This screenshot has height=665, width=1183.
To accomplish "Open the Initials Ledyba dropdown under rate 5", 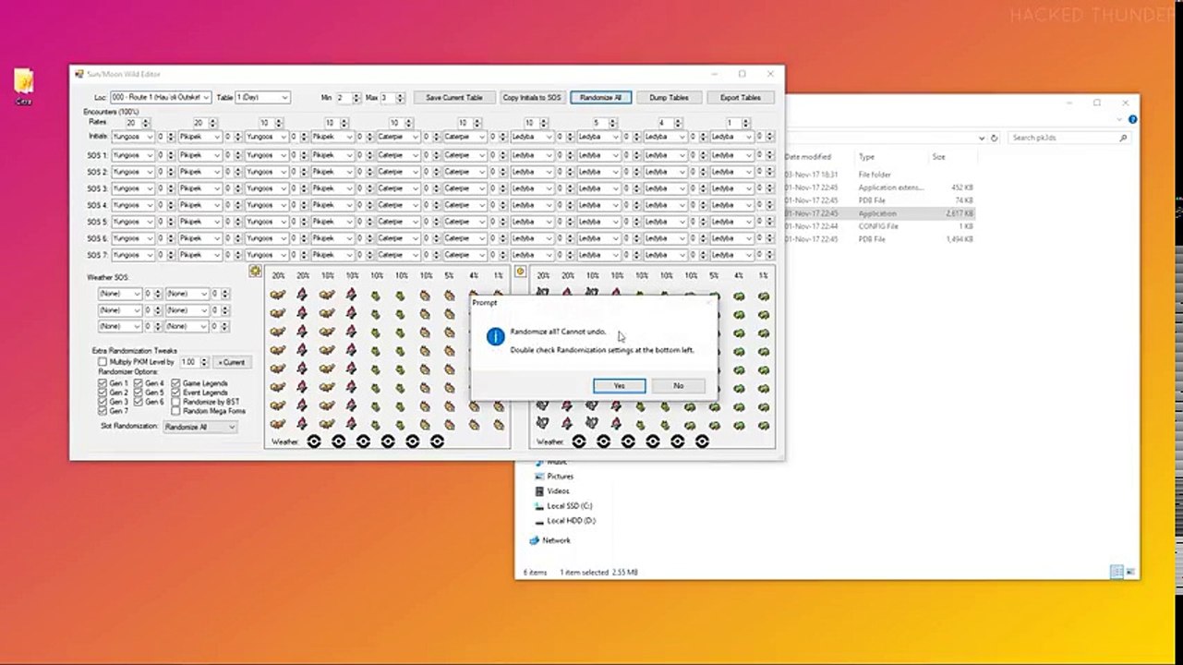I will click(599, 137).
